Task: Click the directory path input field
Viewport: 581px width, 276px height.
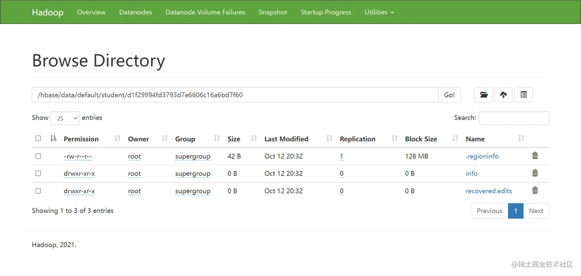Action: tap(235, 95)
